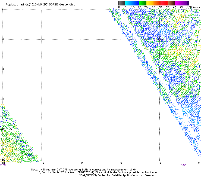Click the green 15–20 knots colorbar segment
Screen dimensions: 201x177
(x=143, y=3)
